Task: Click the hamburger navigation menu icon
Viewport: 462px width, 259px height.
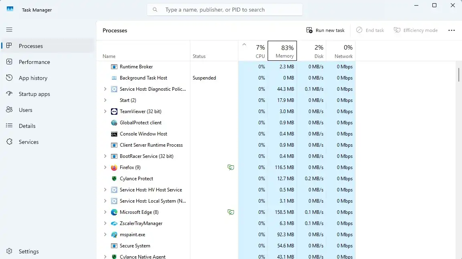Action: (x=9, y=30)
